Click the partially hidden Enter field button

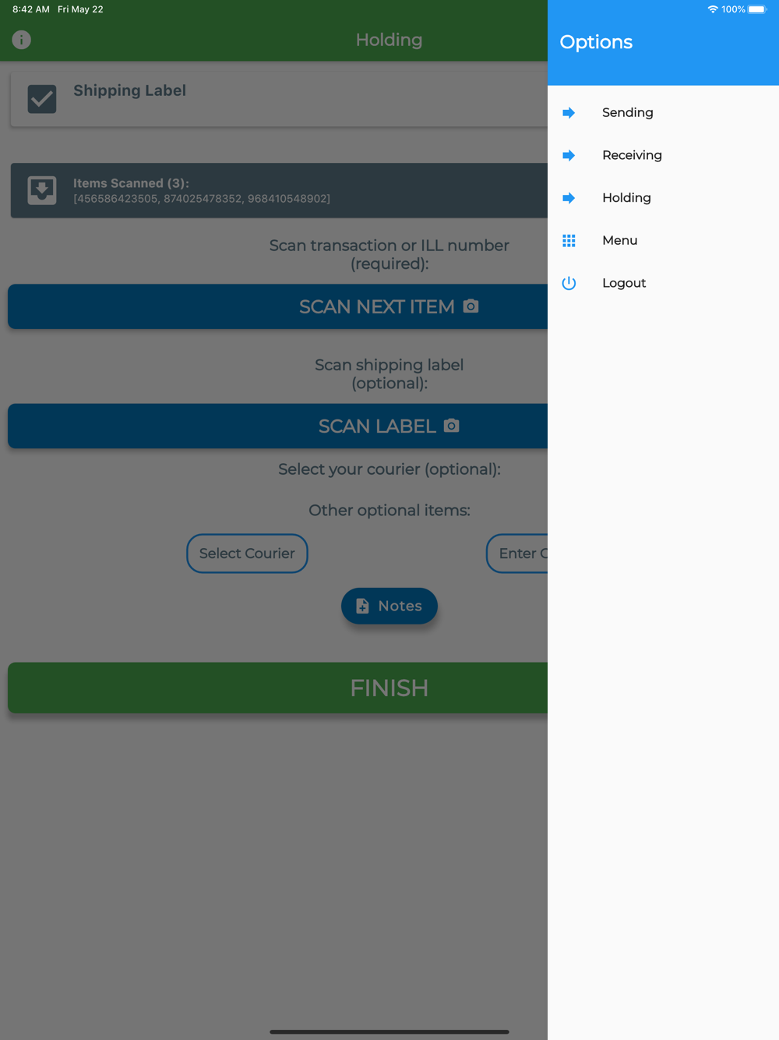click(x=517, y=554)
